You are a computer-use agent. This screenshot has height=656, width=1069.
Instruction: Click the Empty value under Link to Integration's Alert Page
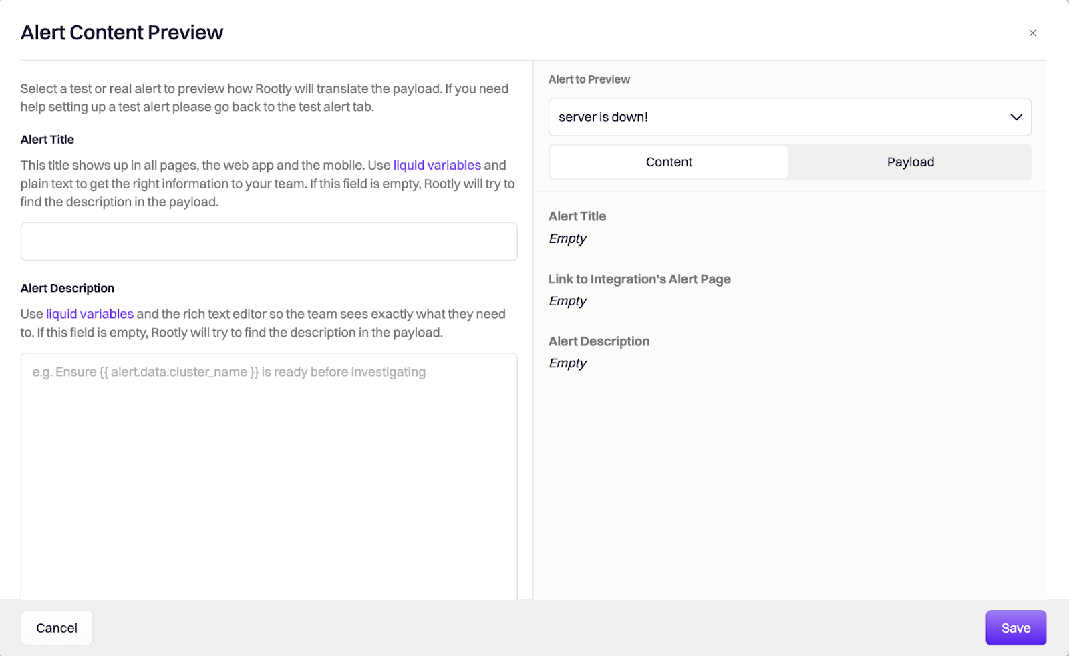tap(567, 301)
